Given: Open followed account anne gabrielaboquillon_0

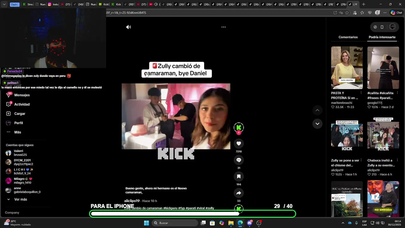Looking at the screenshot, I should coord(27,190).
